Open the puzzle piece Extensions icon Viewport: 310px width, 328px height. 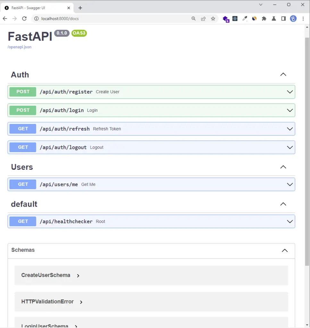[x=264, y=19]
